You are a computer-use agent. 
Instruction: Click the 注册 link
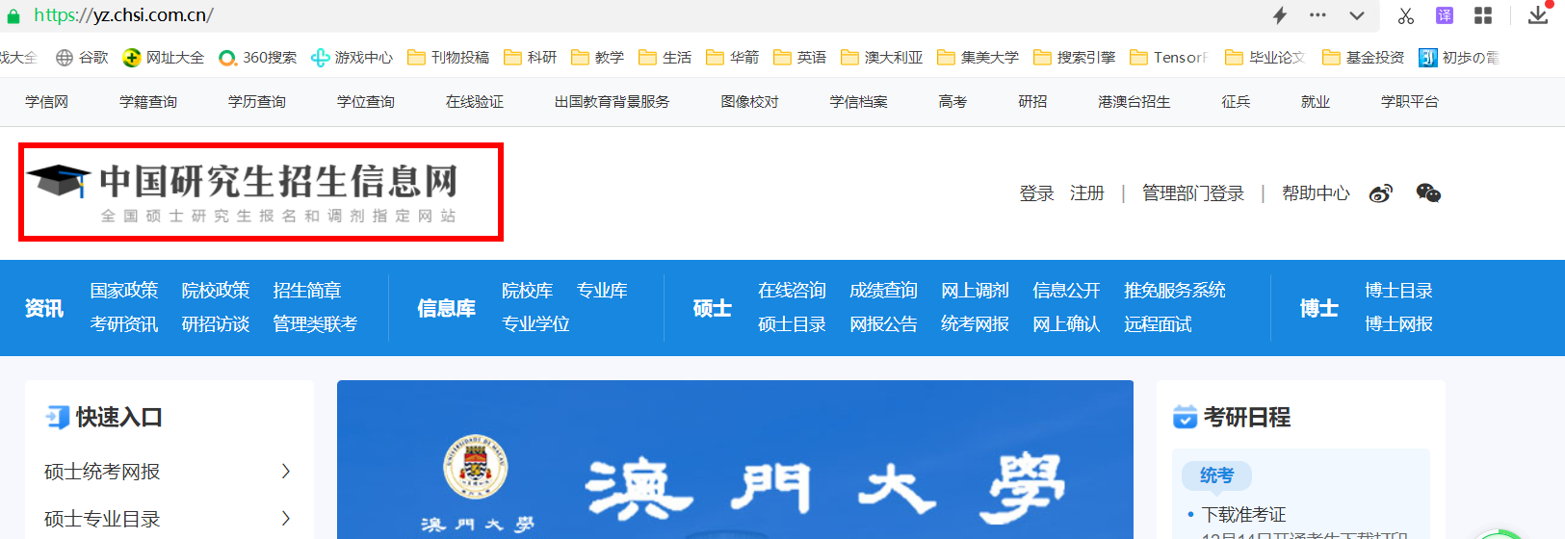1086,193
